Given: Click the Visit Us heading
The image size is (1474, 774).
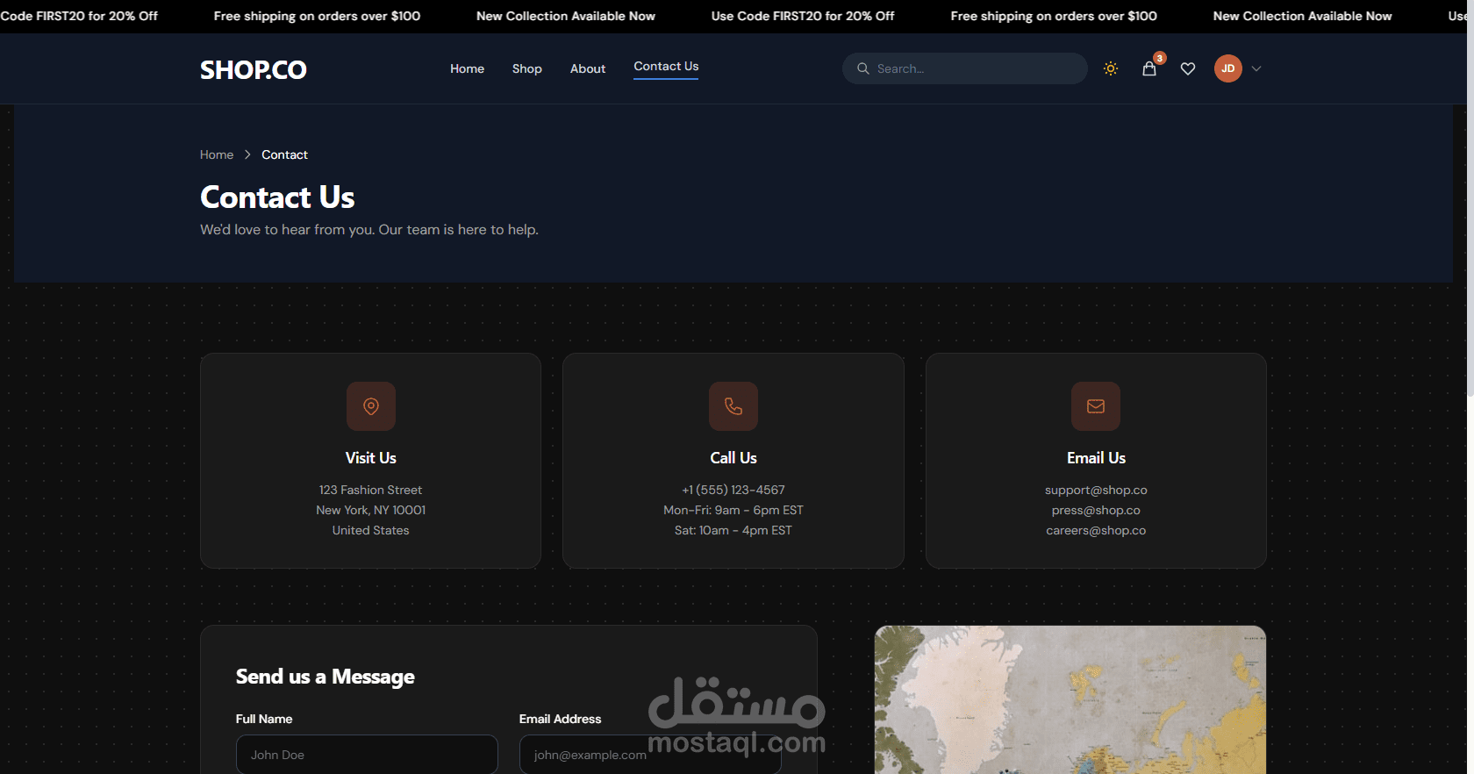Looking at the screenshot, I should [x=371, y=458].
